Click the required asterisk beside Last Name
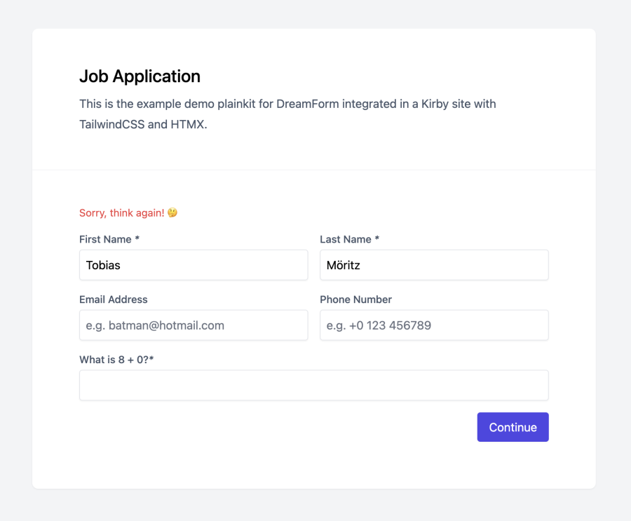 coord(377,238)
